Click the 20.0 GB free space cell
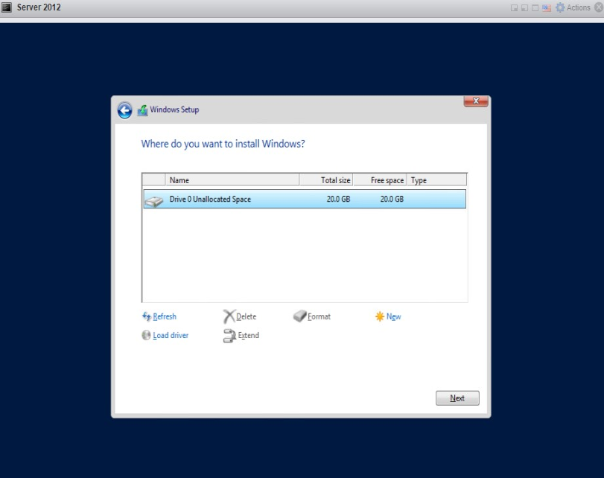Image resolution: width=604 pixels, height=478 pixels. [x=392, y=199]
